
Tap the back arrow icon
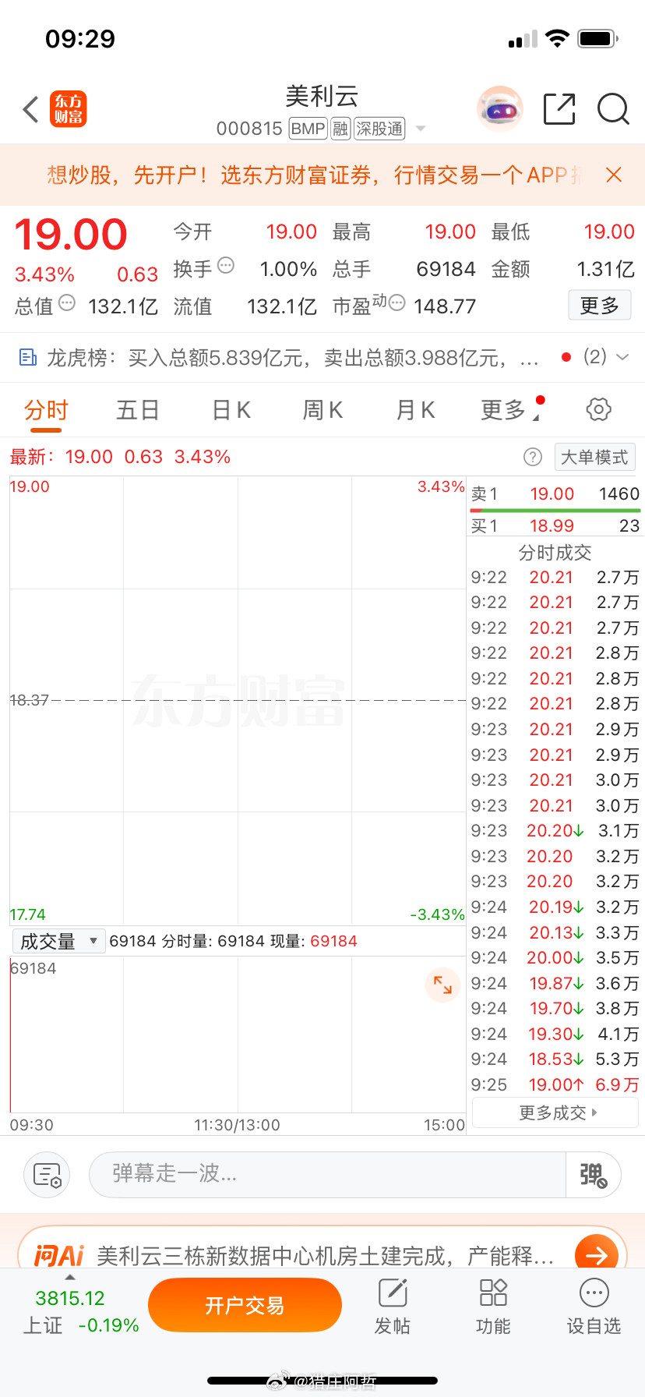tap(30, 109)
